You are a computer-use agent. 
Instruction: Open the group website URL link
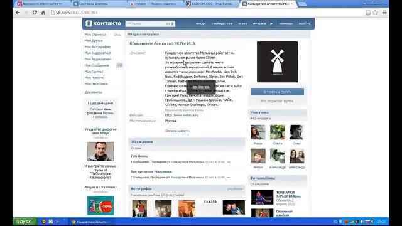[x=182, y=115]
